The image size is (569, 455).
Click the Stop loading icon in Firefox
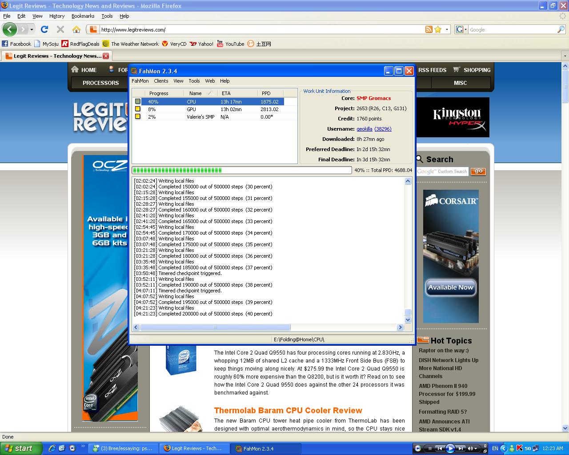pyautogui.click(x=60, y=29)
